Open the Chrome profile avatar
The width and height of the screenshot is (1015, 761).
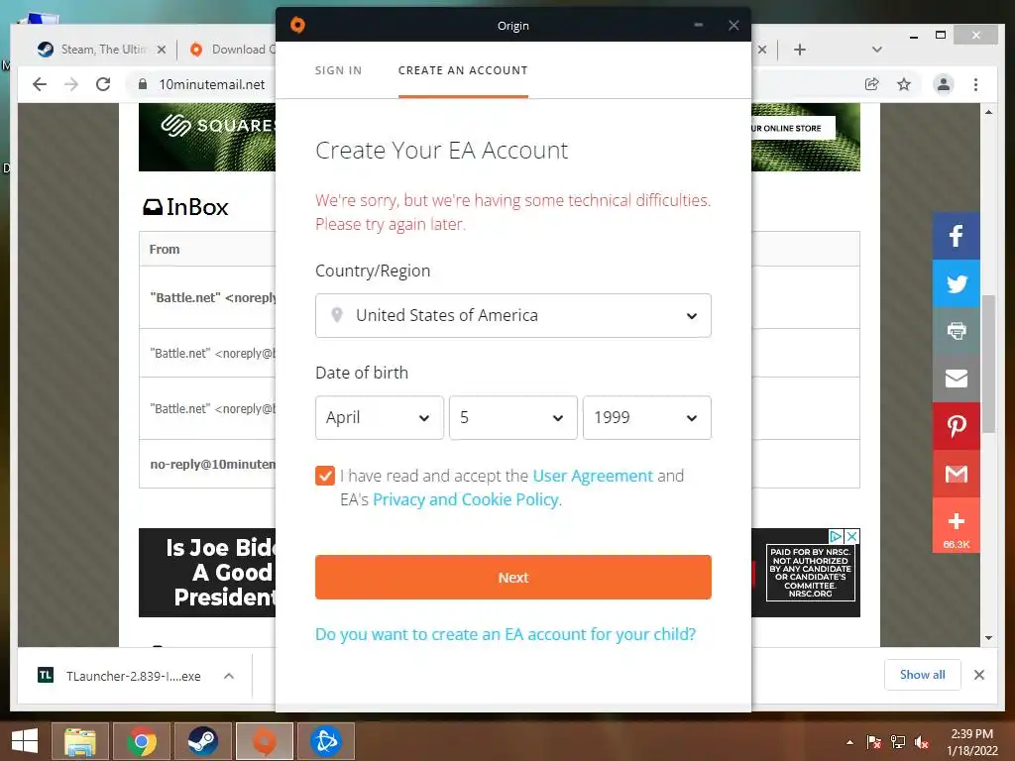pyautogui.click(x=944, y=84)
